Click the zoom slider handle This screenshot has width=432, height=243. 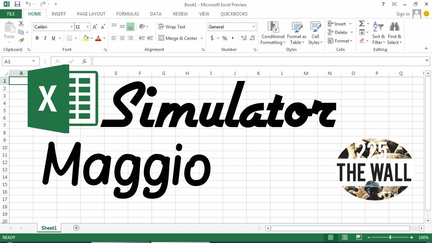click(x=390, y=237)
